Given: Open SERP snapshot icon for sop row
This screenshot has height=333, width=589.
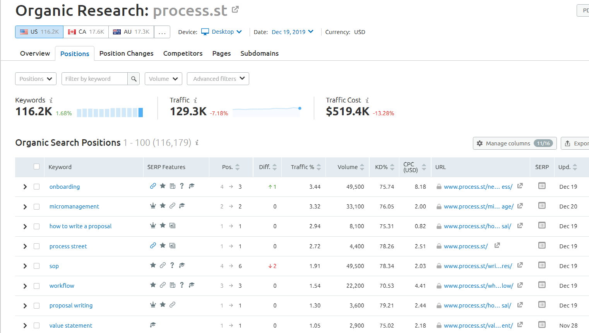Looking at the screenshot, I should [x=542, y=265].
